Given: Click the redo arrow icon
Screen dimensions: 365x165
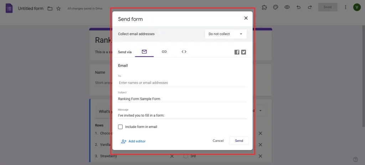Looking at the screenshot, I should tap(310, 7).
